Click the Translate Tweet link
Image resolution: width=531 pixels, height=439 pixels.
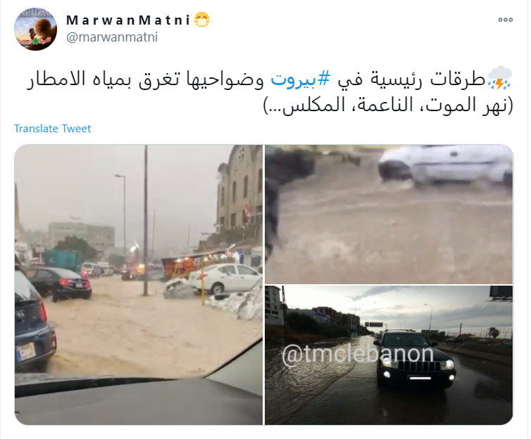coord(53,129)
